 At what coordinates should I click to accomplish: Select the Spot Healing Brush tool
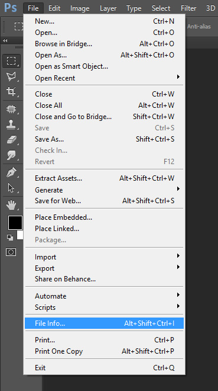11,109
